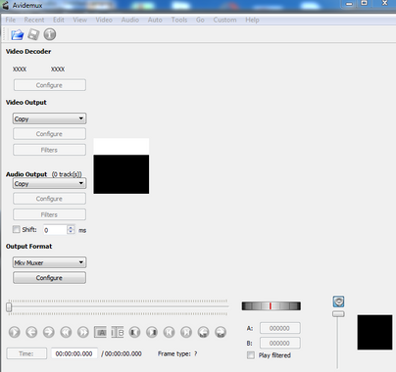Open the Help menu
Viewport: 396px width, 372px height.
pyautogui.click(x=252, y=20)
